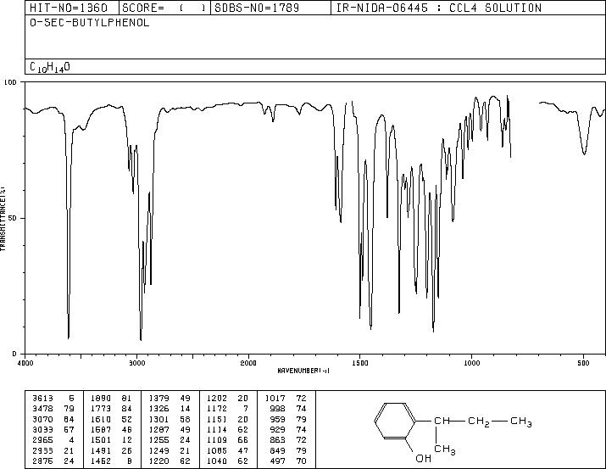Click the compound name O-SEC-BUTYLPHENOL
The width and height of the screenshot is (606, 469).
(x=90, y=23)
